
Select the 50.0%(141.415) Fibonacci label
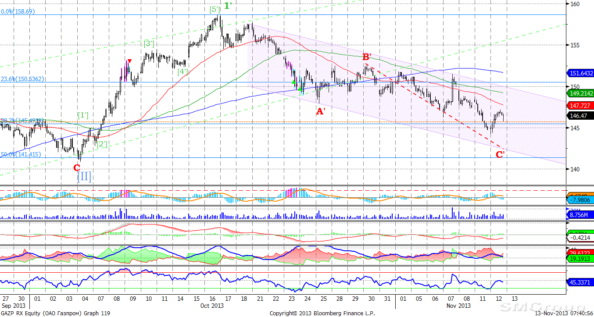coord(18,154)
